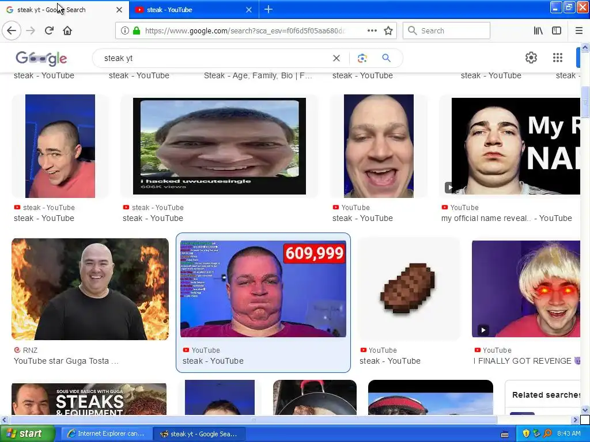Clear the Google search box with the X
Viewport: 590px width, 442px height.
(336, 58)
